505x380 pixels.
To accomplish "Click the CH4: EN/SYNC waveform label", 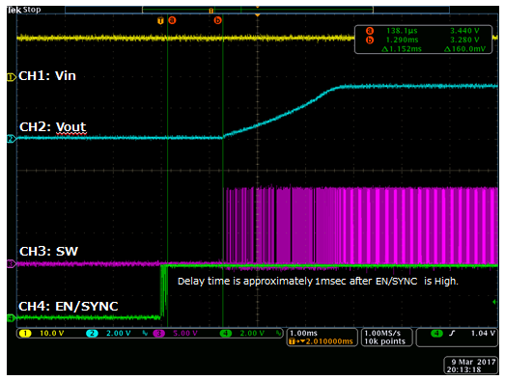I will click(x=69, y=306).
